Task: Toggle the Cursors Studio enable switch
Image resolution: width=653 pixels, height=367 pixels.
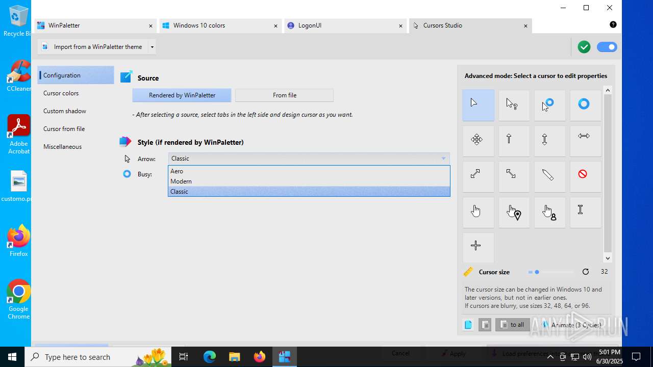Action: (x=607, y=47)
